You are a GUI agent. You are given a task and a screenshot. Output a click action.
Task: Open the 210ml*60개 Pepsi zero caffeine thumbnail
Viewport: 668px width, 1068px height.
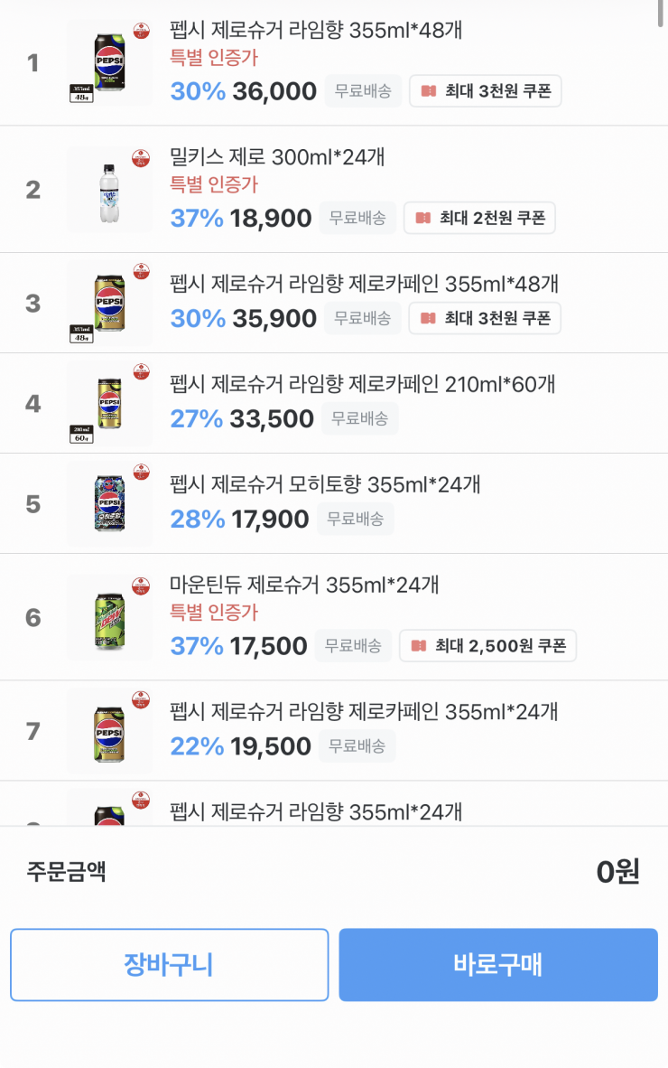pos(109,403)
